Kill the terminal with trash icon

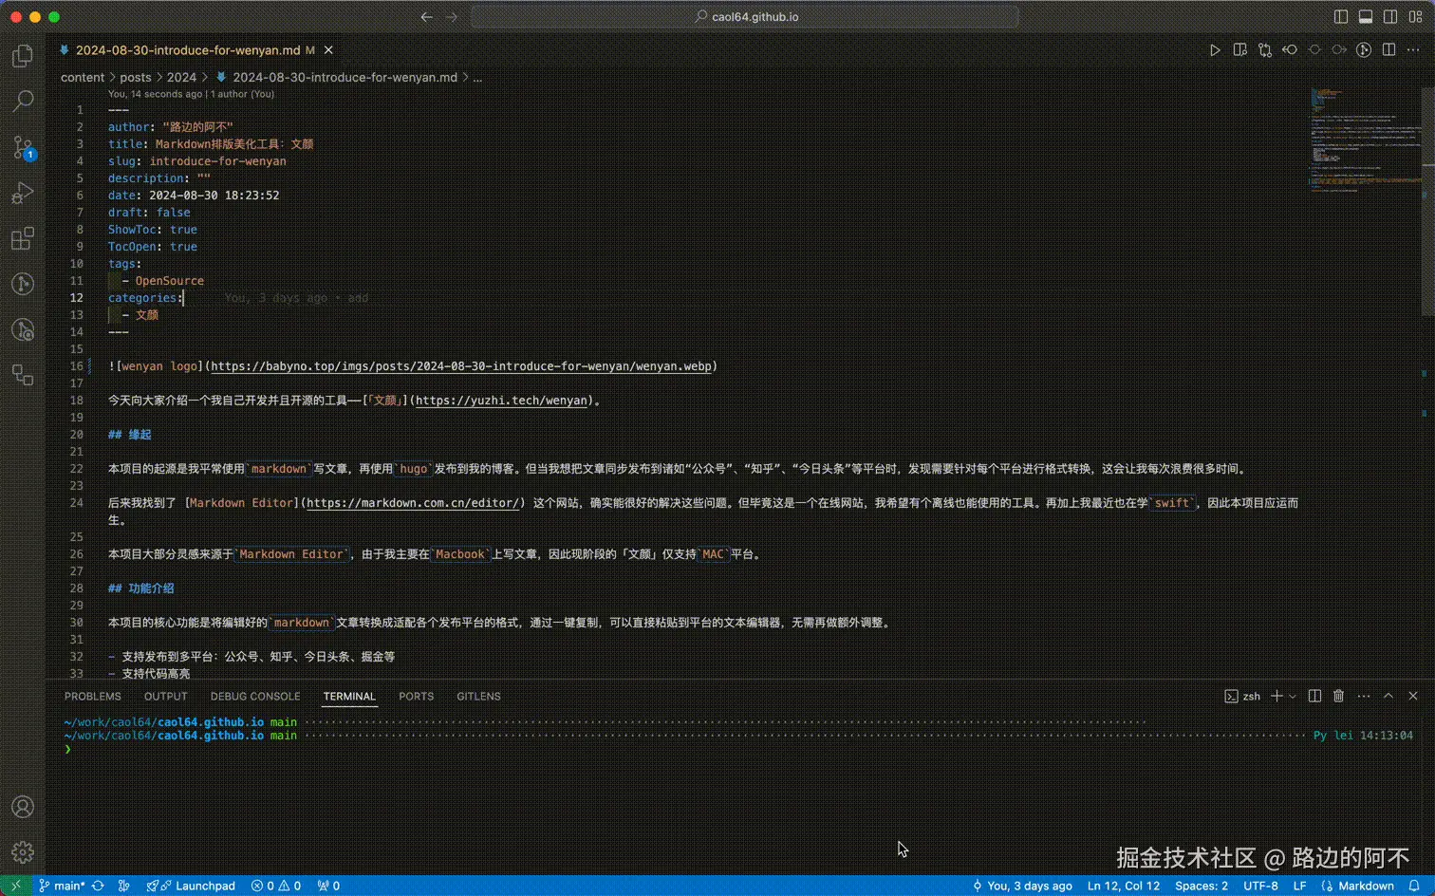(x=1338, y=696)
